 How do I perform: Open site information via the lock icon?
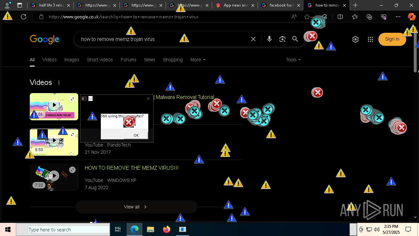[41, 17]
